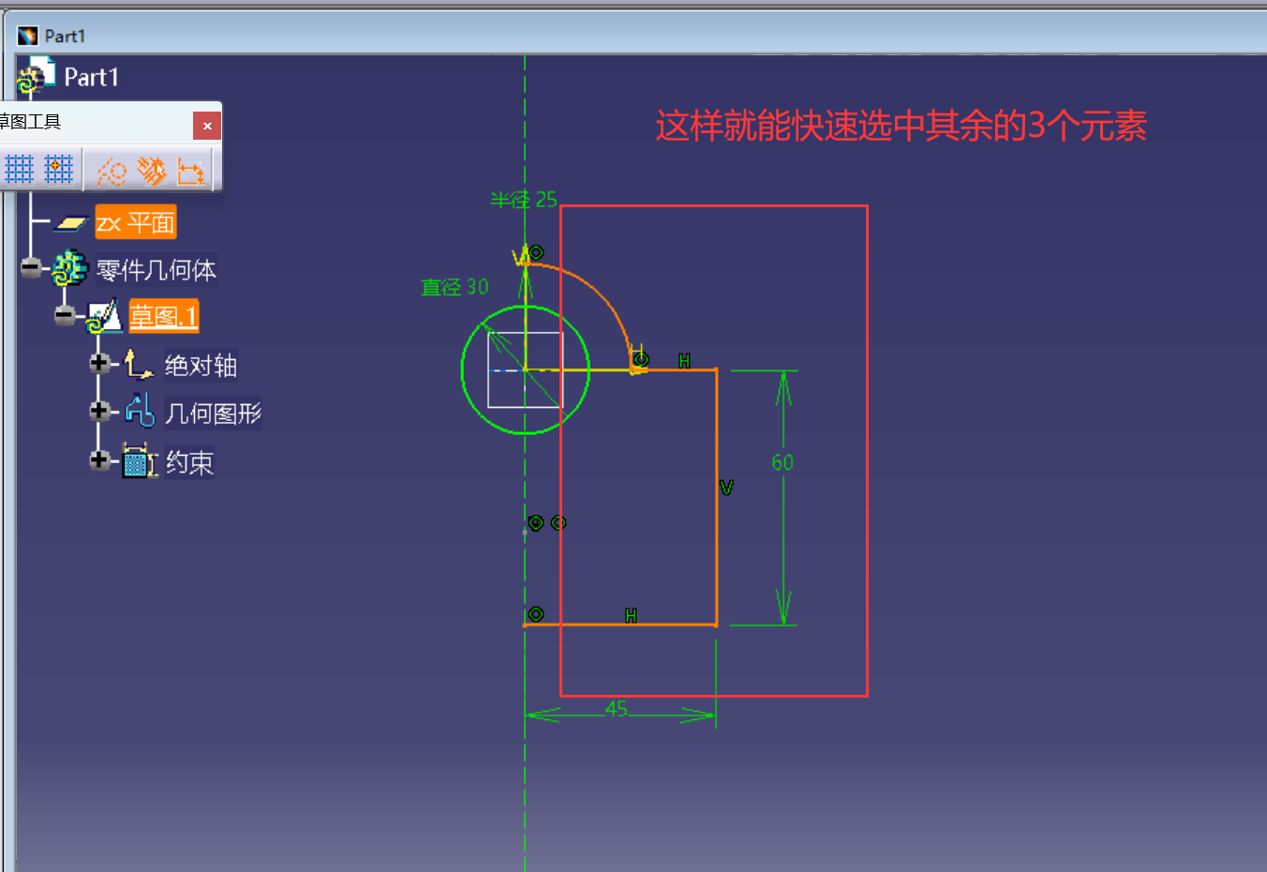Screen dimensions: 1267x872
Task: Toggle Construction/Standard Element mode icon
Action: (x=112, y=171)
